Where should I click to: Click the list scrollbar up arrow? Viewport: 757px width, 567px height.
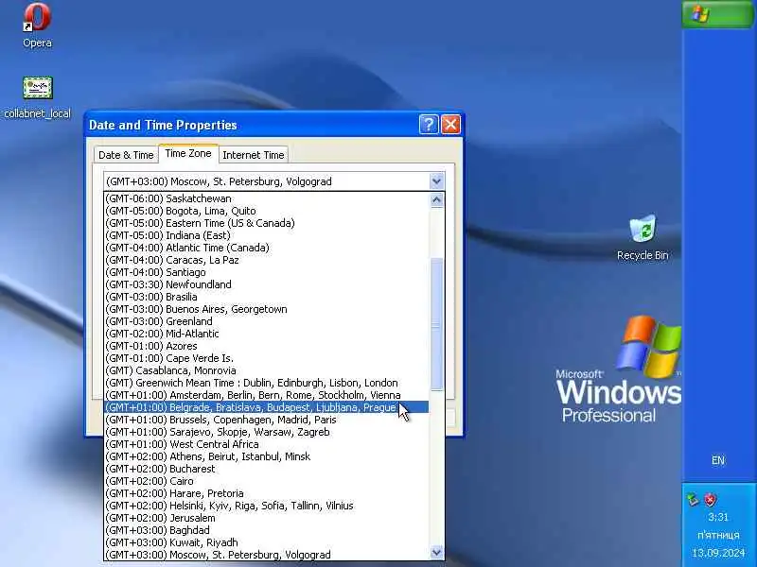click(x=436, y=199)
